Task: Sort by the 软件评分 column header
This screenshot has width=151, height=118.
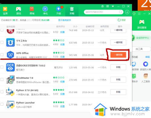Action: 60,26
